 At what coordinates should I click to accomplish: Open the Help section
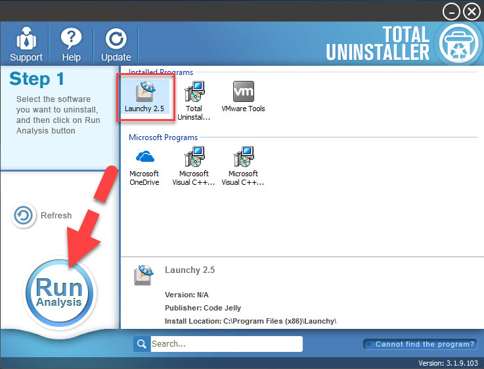pos(72,45)
